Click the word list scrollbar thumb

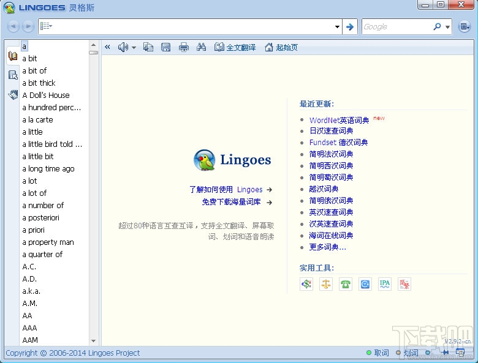(94, 53)
